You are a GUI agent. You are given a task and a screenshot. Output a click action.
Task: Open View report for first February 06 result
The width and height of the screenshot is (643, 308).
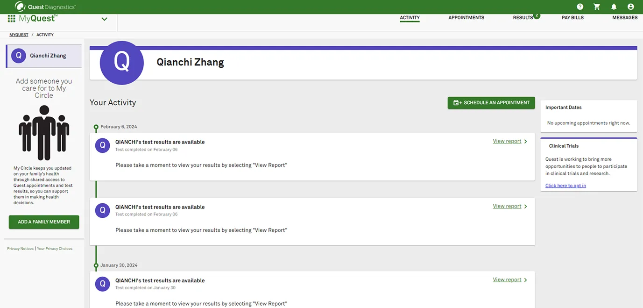click(507, 141)
